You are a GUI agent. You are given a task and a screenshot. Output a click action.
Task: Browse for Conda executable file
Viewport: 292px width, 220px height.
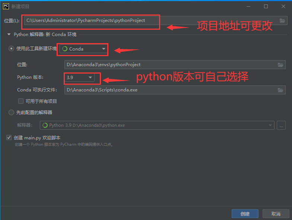pyautogui.click(x=280, y=90)
